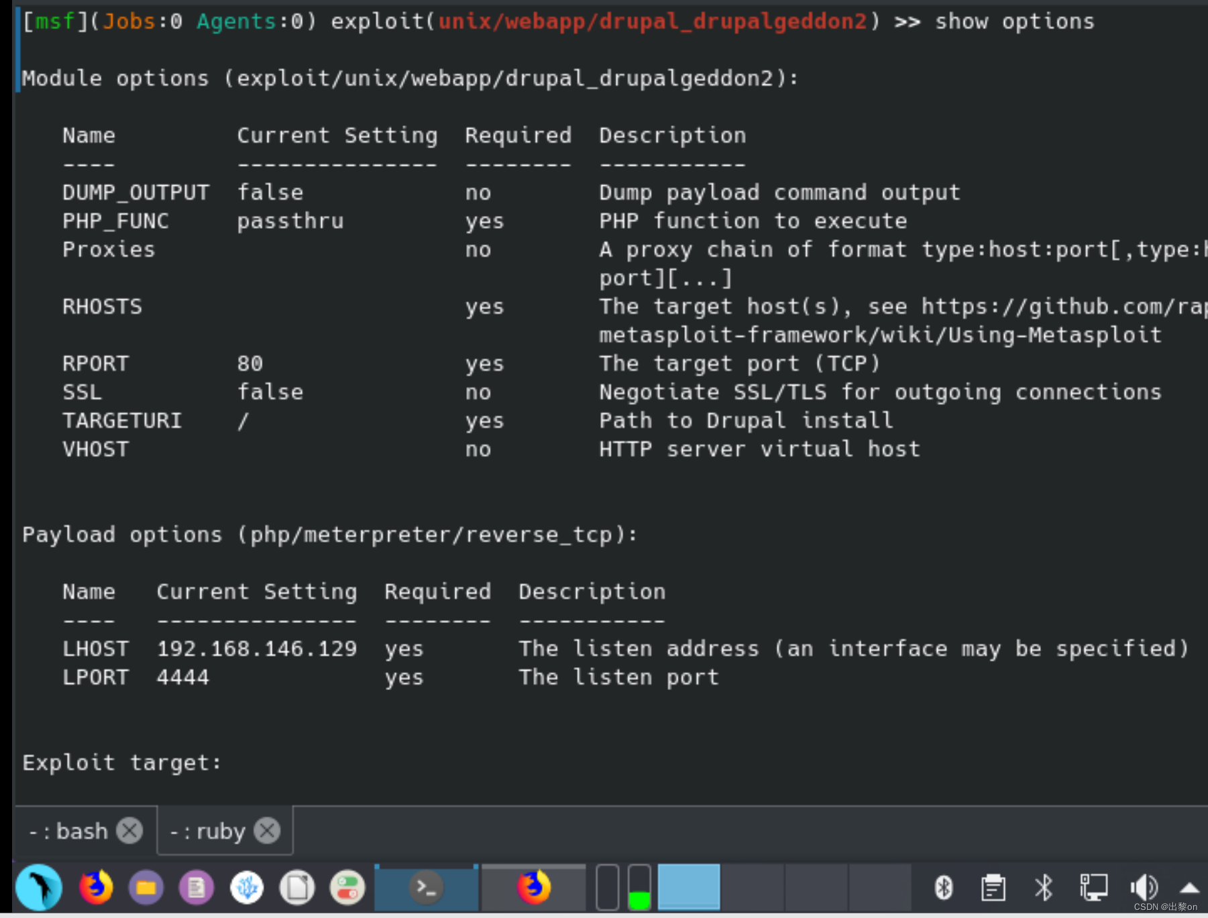The width and height of the screenshot is (1208, 918).
Task: Switch to the terminal taskbar window
Action: [427, 887]
